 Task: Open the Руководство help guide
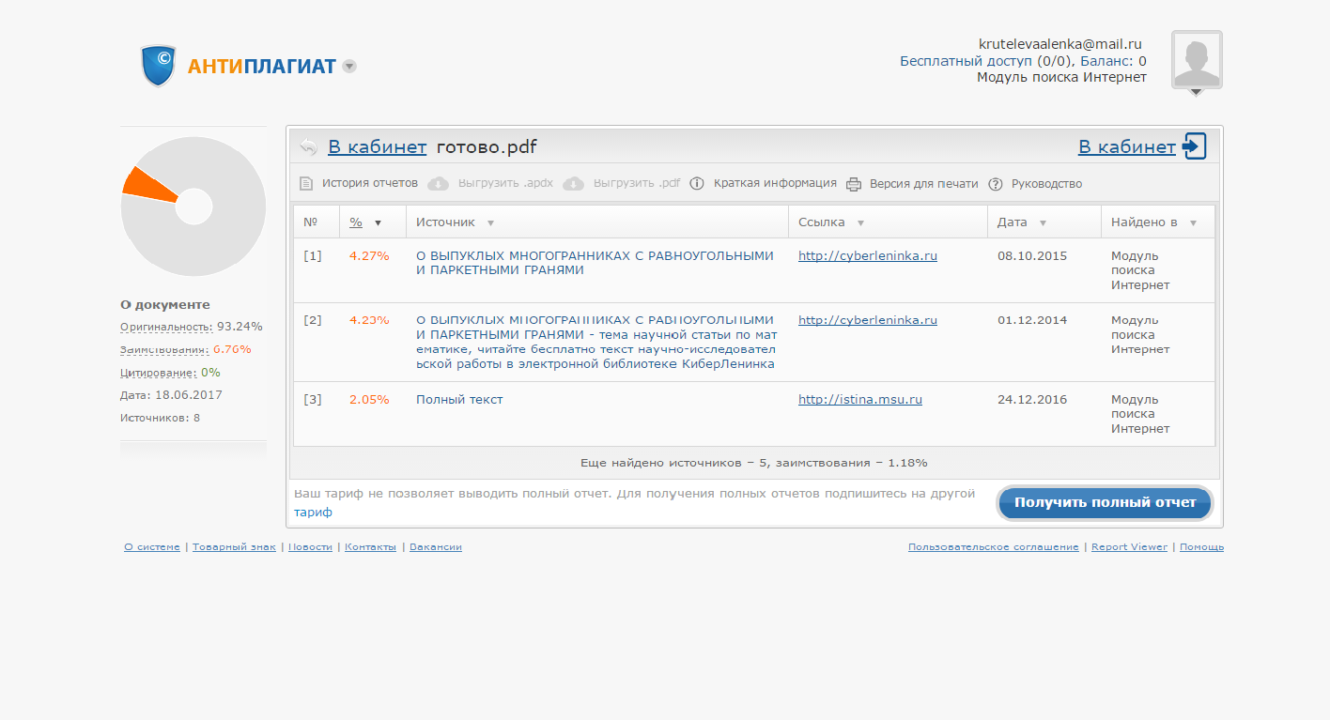point(1045,184)
